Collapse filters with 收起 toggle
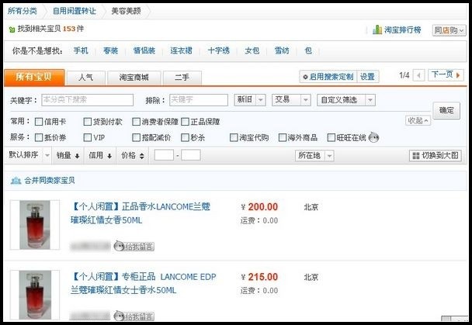Screen dimensions: 472x325 418,120
